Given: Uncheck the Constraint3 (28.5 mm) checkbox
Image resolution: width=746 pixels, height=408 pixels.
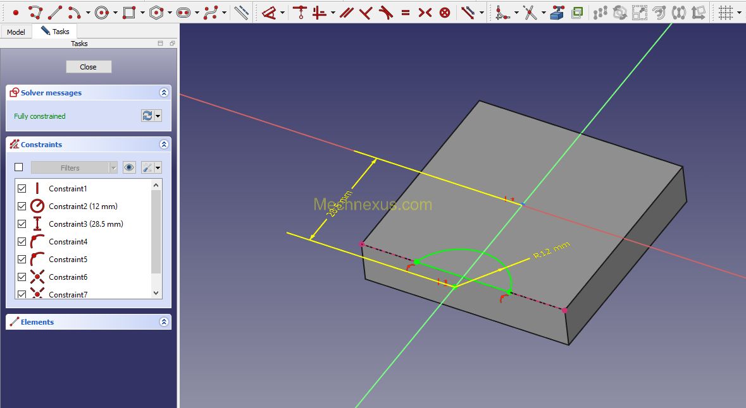Looking at the screenshot, I should point(22,224).
